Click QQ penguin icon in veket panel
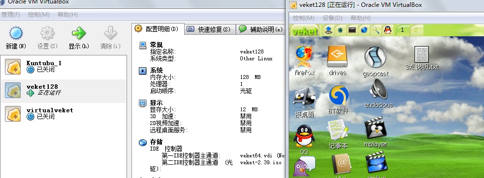 [387, 30]
